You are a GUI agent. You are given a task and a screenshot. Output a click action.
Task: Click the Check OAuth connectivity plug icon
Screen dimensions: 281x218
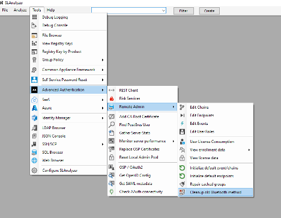pos(112,192)
